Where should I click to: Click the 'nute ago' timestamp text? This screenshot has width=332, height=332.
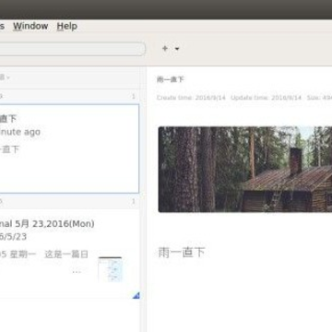coord(20,132)
